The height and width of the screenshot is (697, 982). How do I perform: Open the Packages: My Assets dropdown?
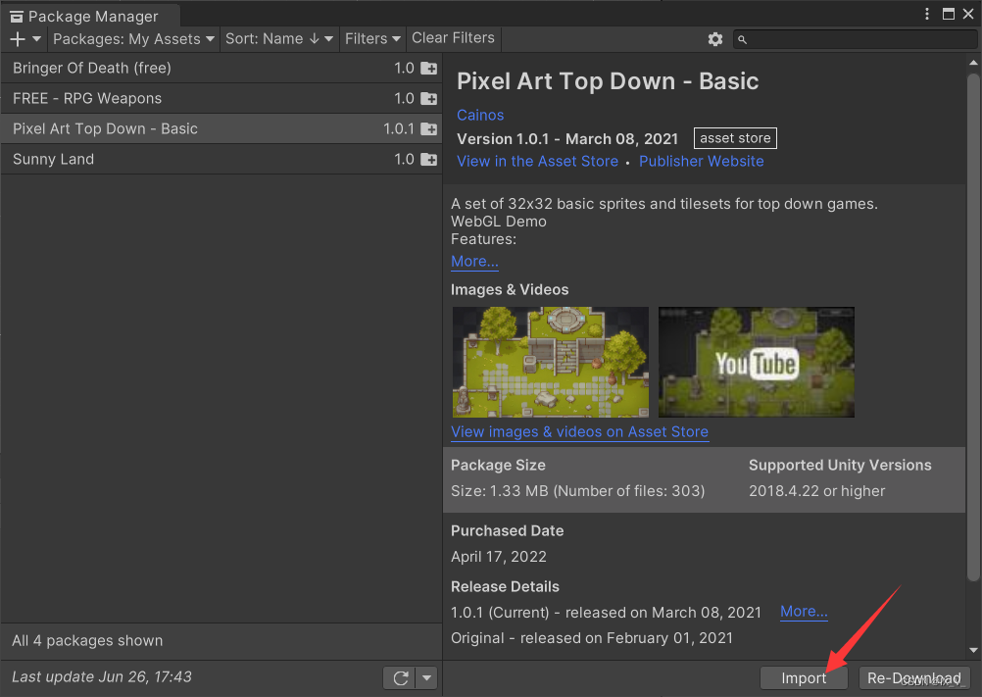[133, 39]
